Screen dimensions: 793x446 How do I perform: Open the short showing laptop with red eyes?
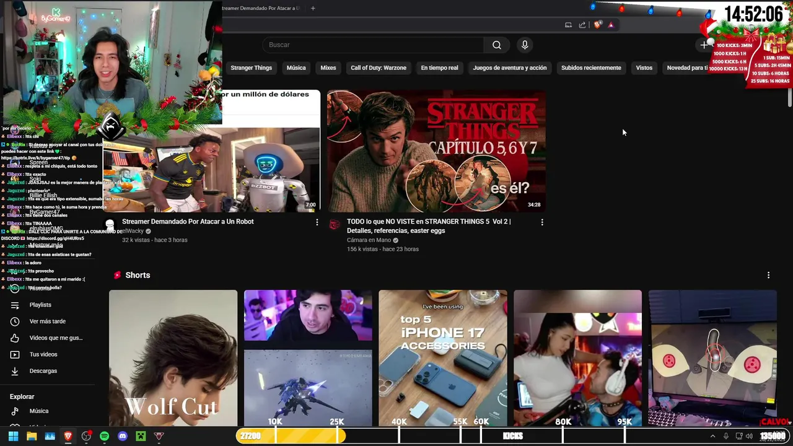pyautogui.click(x=712, y=358)
